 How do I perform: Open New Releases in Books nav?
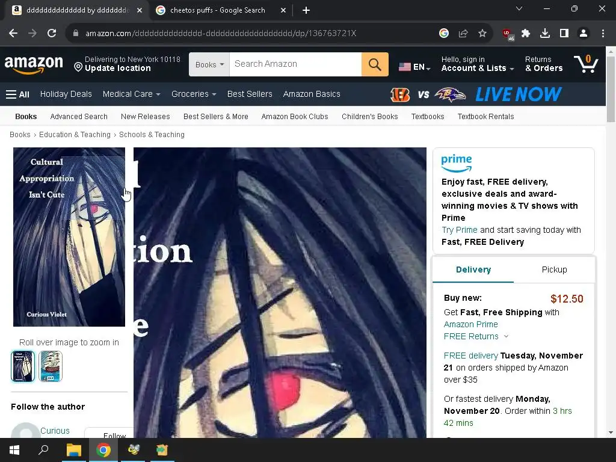146,117
